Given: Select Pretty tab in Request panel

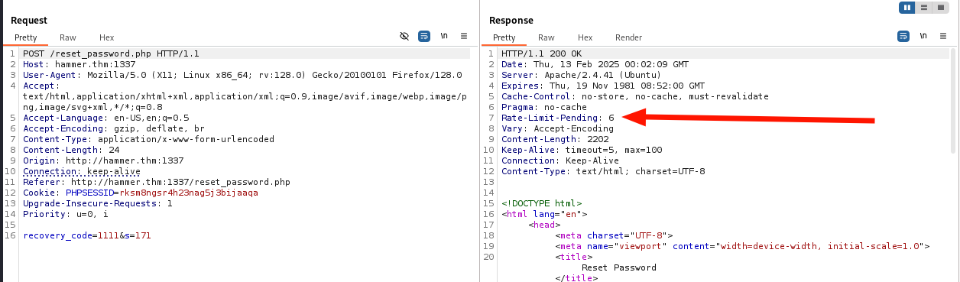Looking at the screenshot, I should tap(26, 37).
